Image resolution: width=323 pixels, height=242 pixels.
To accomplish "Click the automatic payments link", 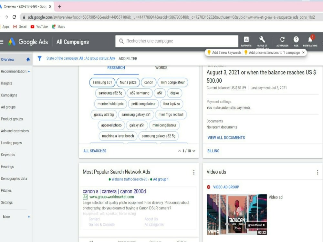I will click(236, 108).
